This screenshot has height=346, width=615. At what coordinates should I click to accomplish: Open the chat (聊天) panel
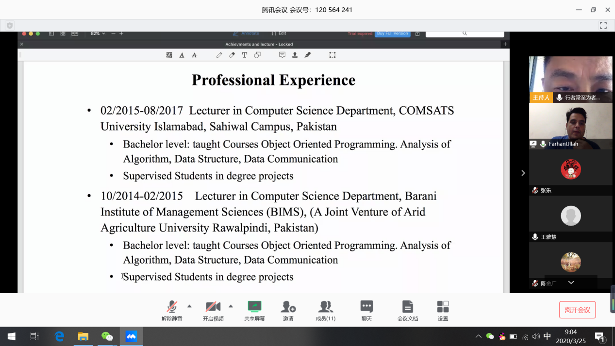366,310
